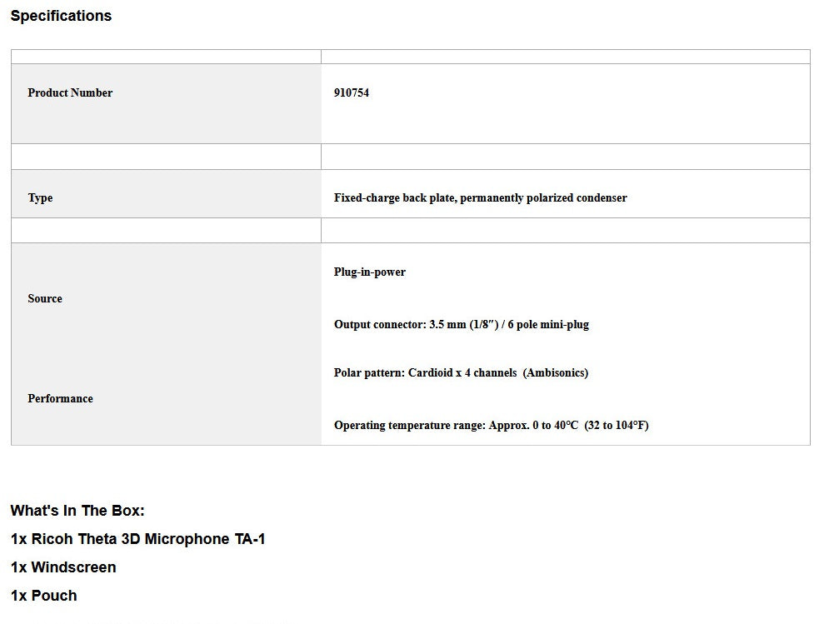Click the Plug-in-power value text
814x624 pixels.
click(x=370, y=272)
